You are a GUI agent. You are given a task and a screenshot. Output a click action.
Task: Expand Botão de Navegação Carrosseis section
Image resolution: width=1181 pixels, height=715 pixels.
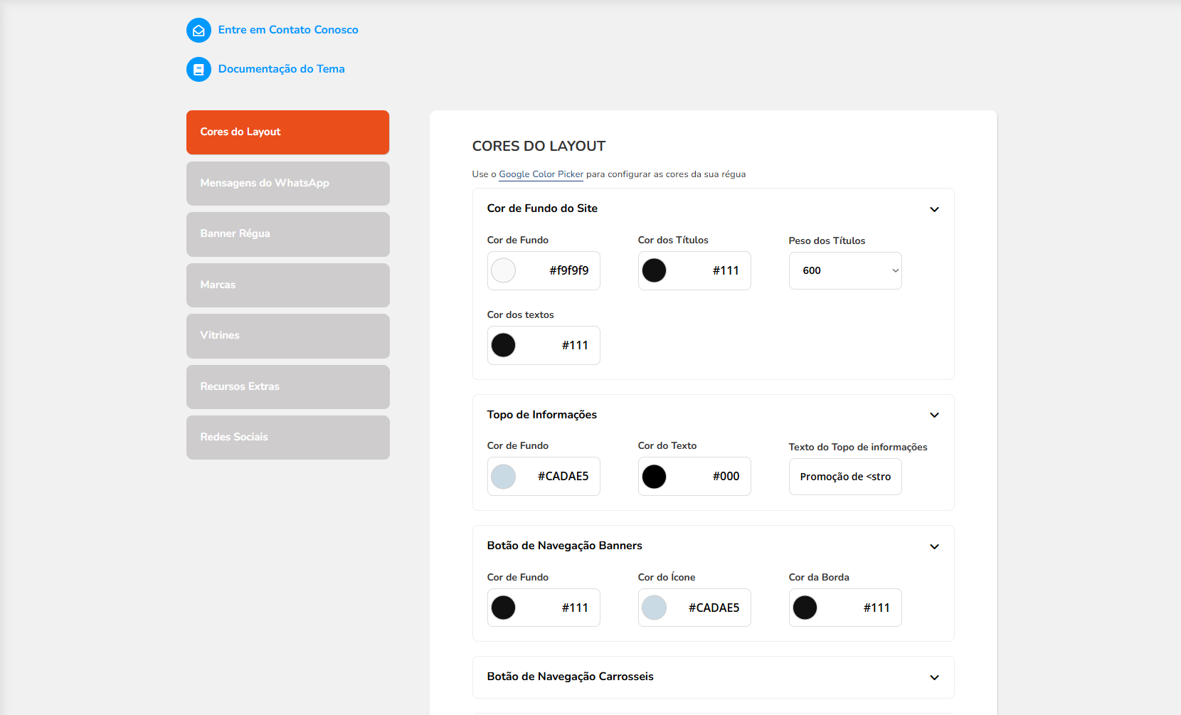tap(934, 677)
